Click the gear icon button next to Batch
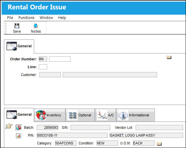 (x=19, y=128)
